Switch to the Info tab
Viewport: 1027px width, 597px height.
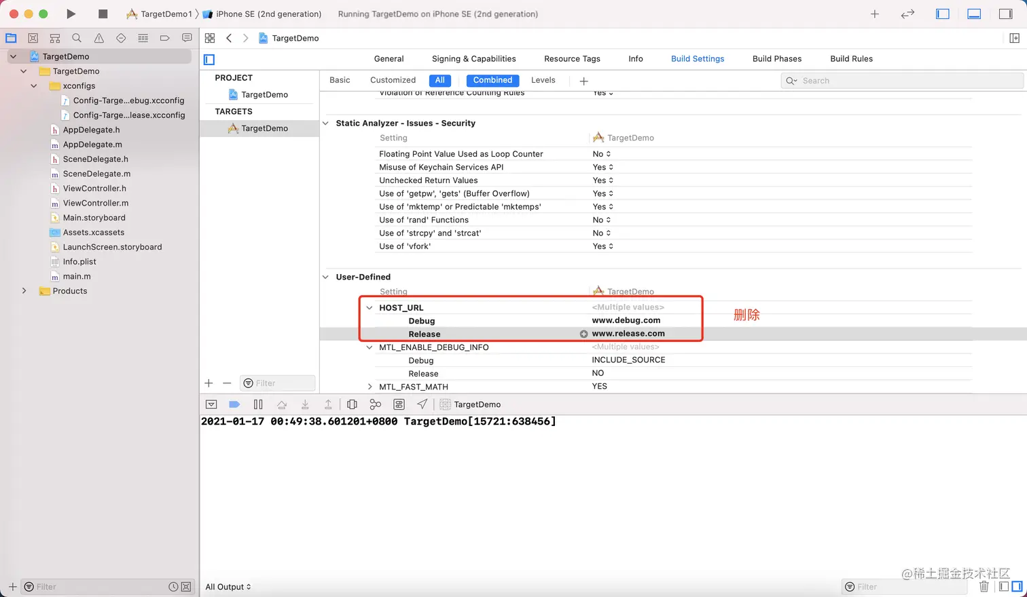pos(636,59)
